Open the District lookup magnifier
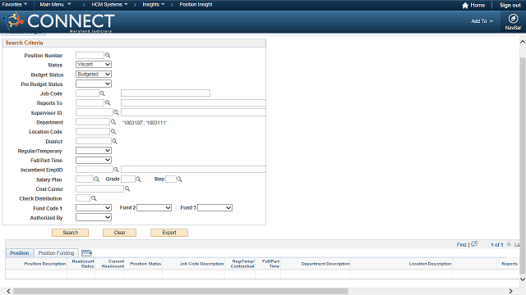 point(114,141)
